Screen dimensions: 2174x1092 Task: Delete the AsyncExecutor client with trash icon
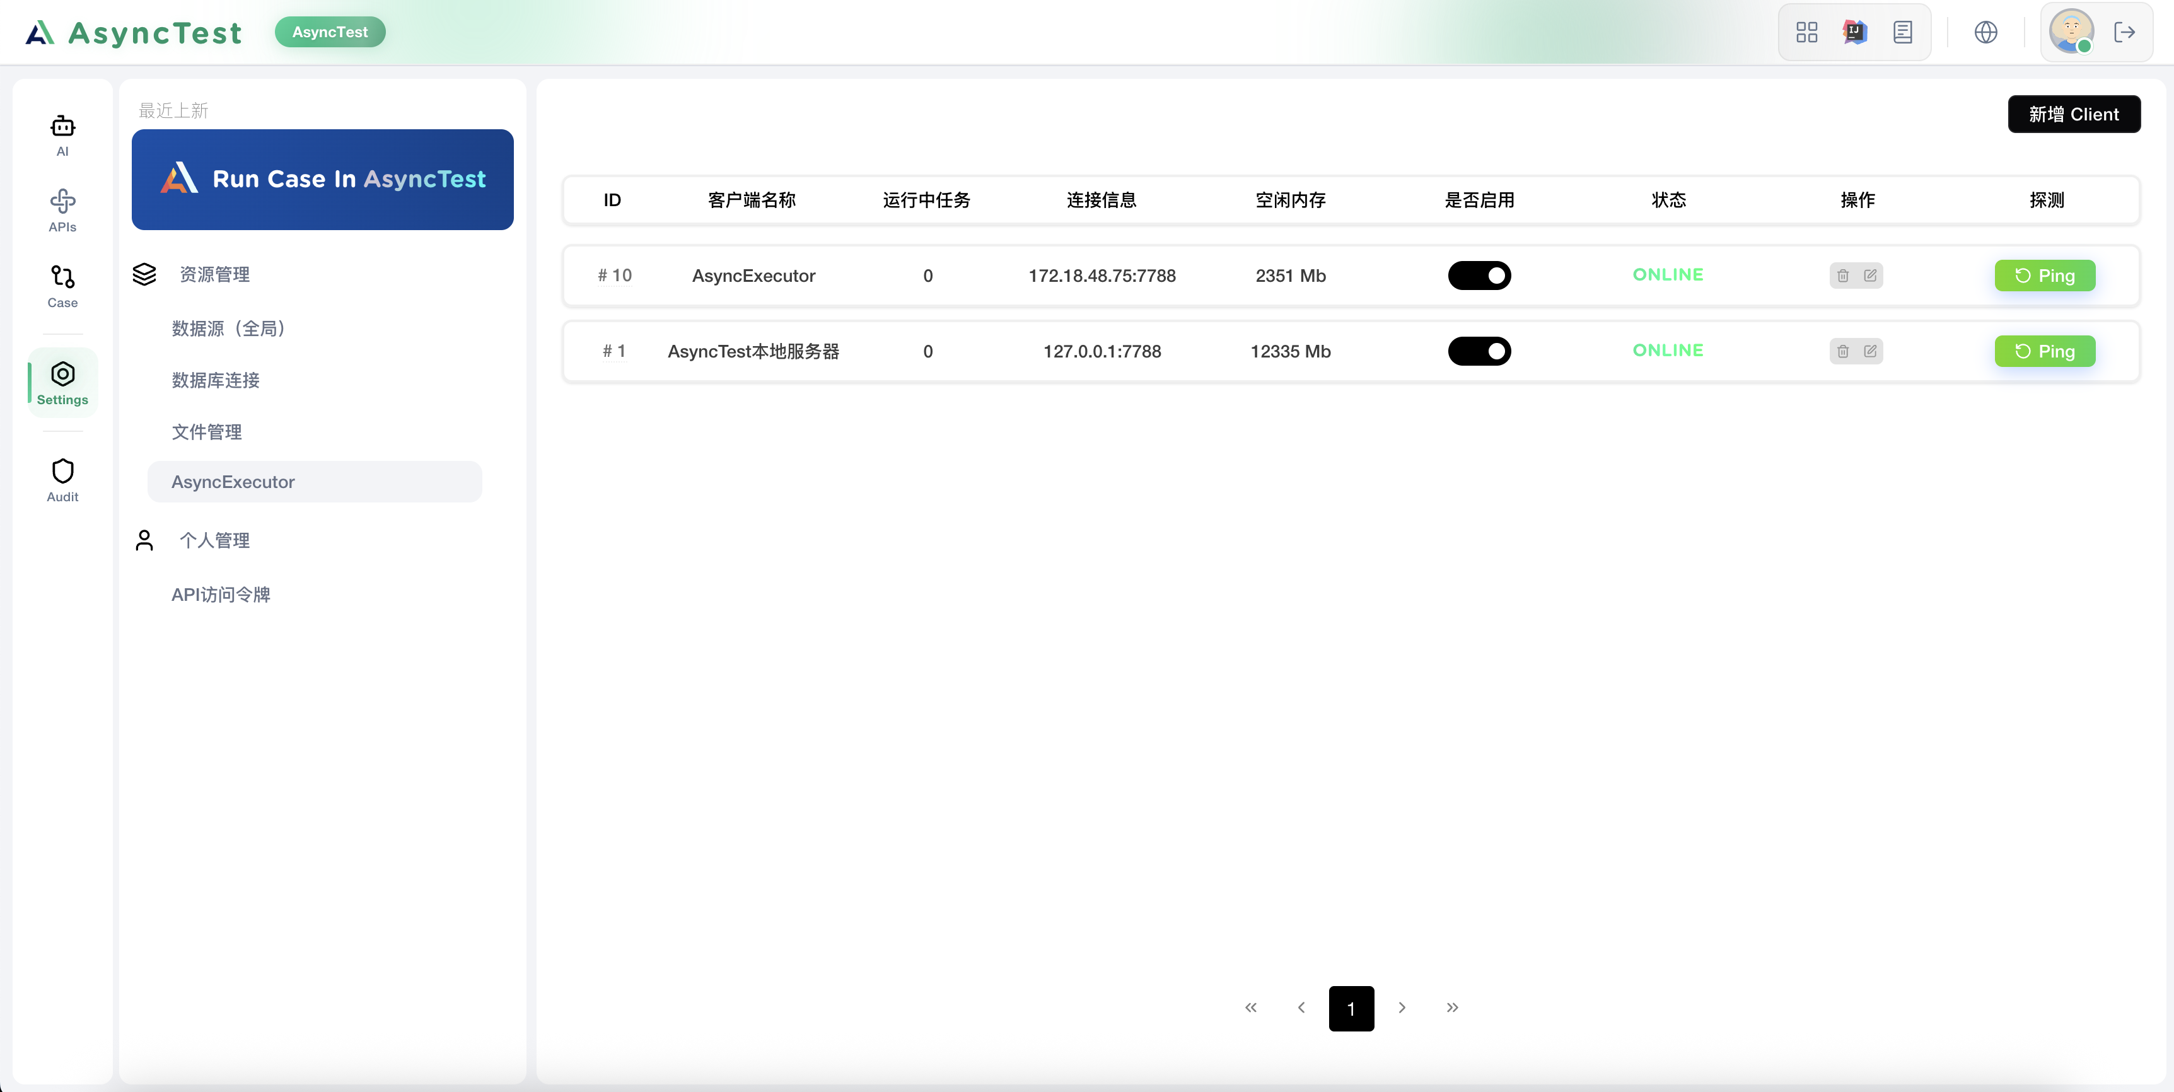tap(1842, 275)
